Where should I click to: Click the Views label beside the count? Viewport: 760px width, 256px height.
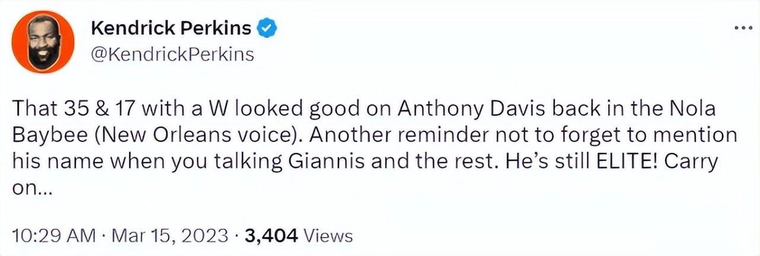[x=328, y=236]
